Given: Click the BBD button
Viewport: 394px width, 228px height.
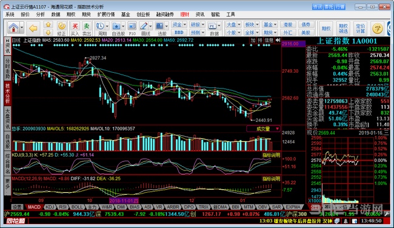Looking at the screenshot, I should (179, 32).
